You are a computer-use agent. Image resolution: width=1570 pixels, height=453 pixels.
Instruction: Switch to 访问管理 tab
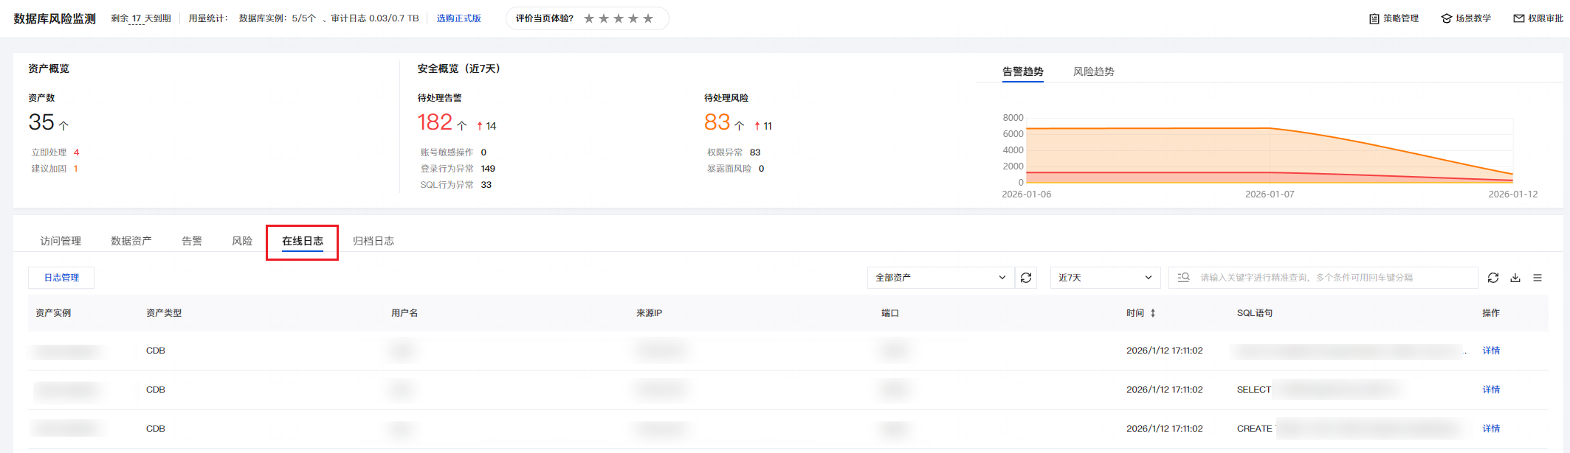(61, 241)
